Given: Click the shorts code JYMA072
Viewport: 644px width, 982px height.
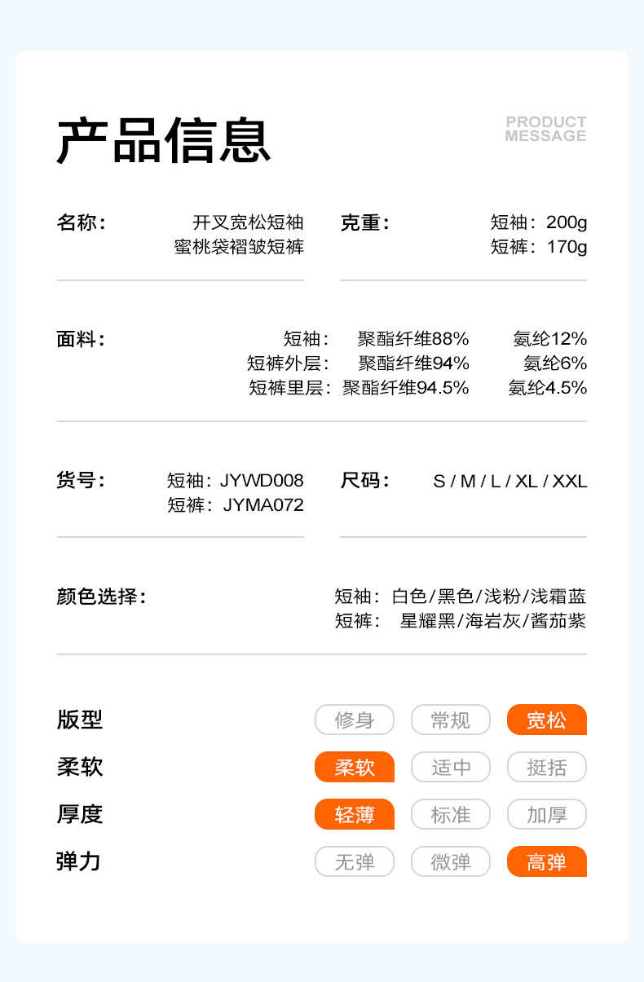Looking at the screenshot, I should (263, 505).
